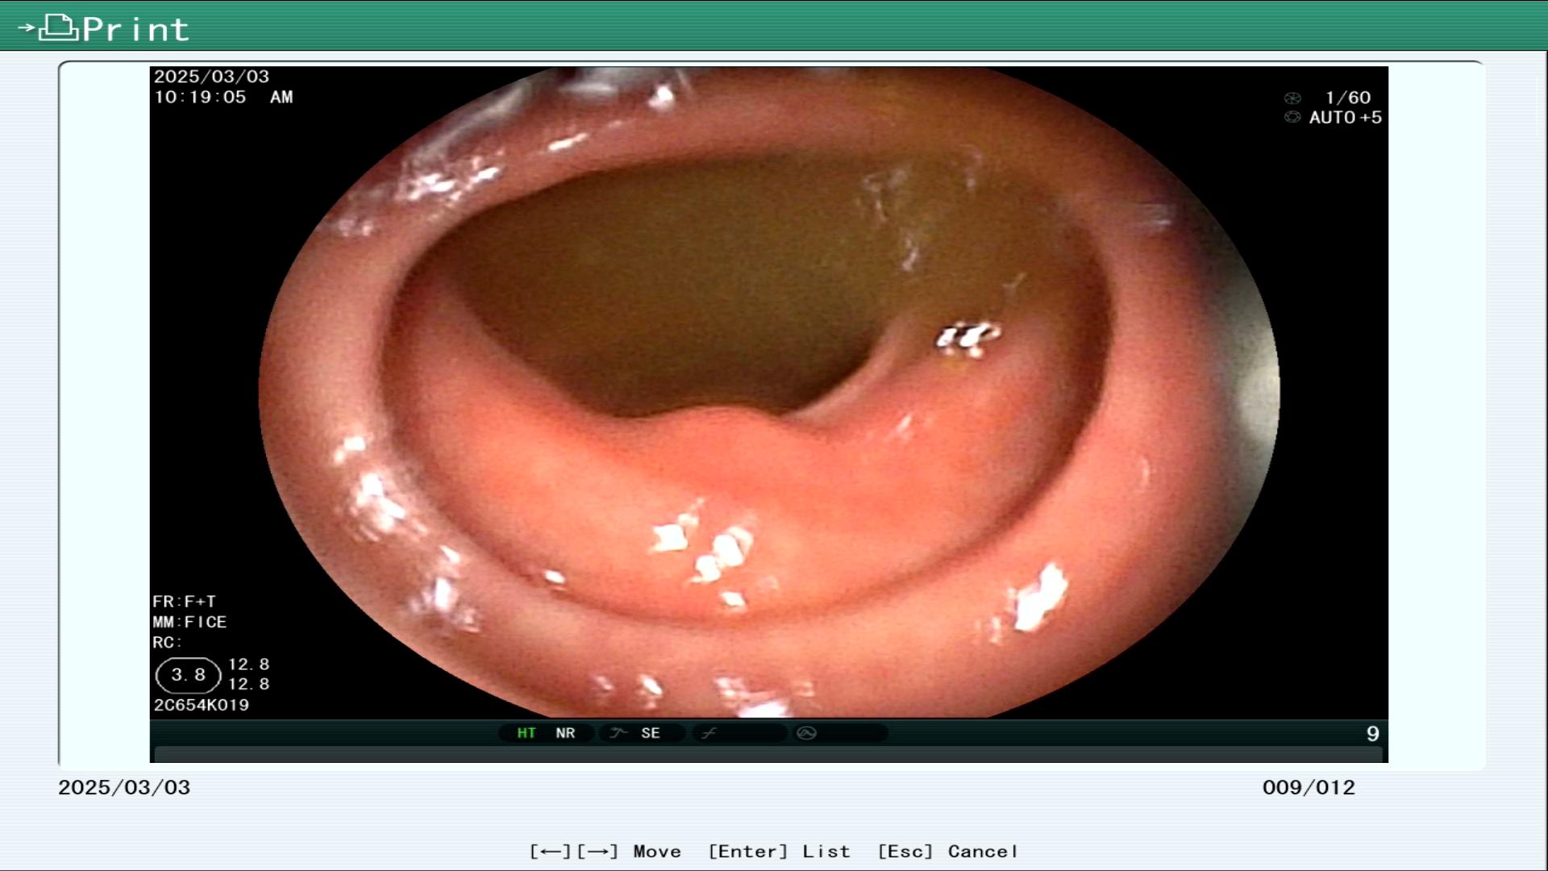Click the FR:F+T overlay text

coord(184,602)
